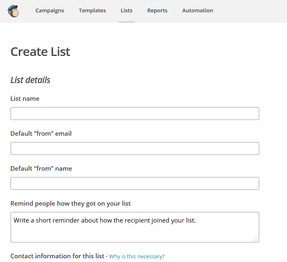Image resolution: width=287 pixels, height=262 pixels.
Task: Click the Mailchimp Freddie monkey logo
Action: coord(14,11)
